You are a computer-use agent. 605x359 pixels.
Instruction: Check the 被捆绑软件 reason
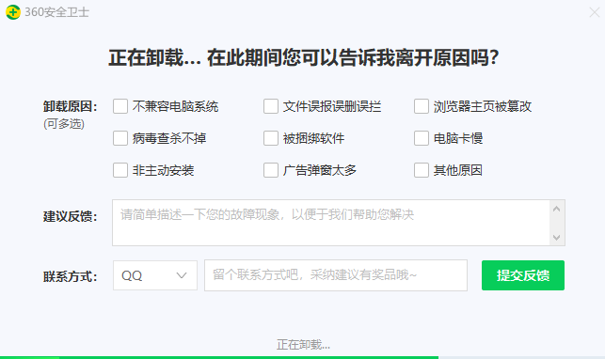pos(271,138)
